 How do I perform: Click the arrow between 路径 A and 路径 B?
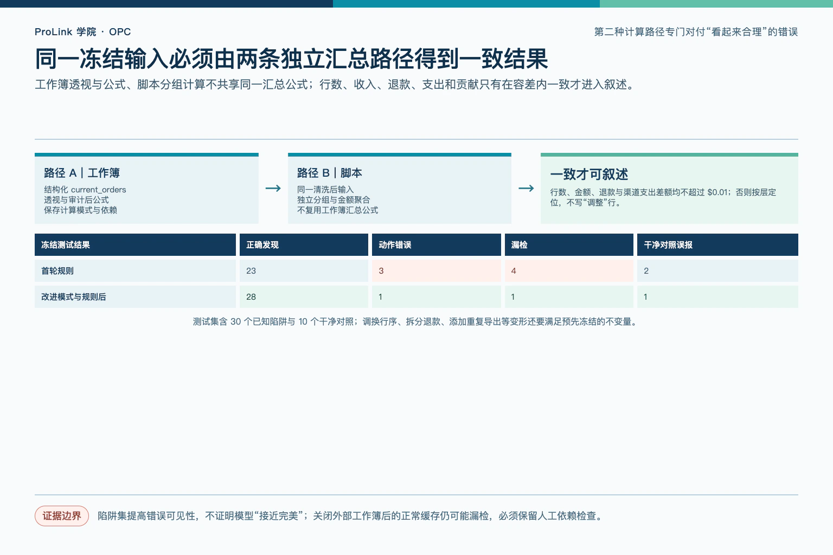(273, 188)
